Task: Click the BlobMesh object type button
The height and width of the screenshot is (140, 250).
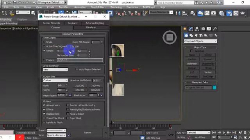Action: (x=192, y=64)
